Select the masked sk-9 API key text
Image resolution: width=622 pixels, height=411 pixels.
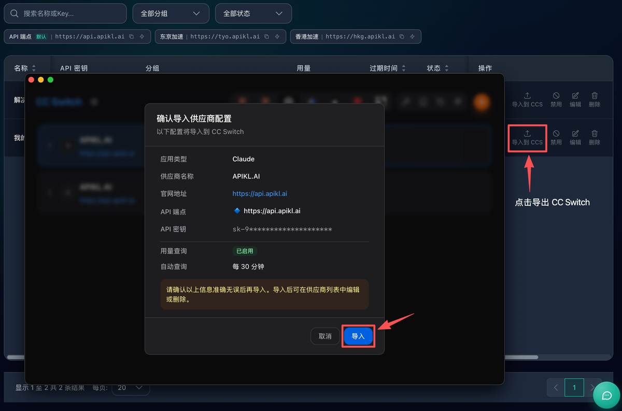(x=282, y=229)
